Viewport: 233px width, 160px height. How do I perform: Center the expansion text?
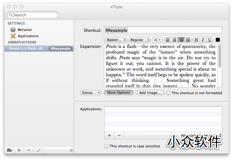[175, 40]
